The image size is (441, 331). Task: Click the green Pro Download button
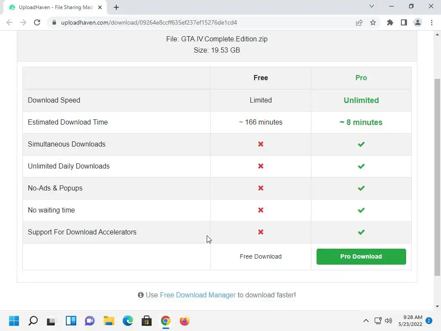point(361,256)
